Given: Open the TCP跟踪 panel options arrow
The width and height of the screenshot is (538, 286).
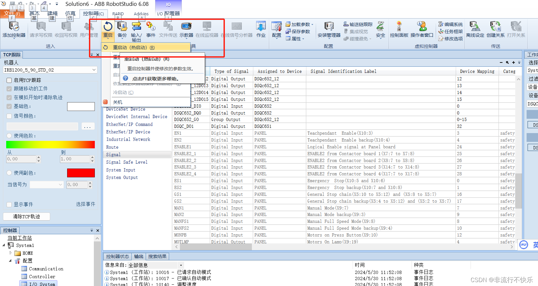Looking at the screenshot, I should point(92,55).
